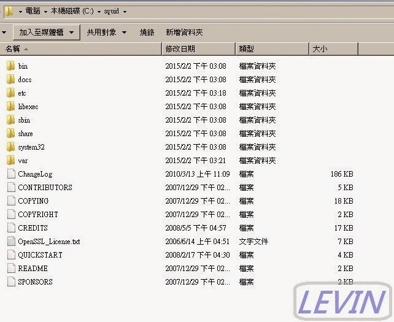Click the squid breadcrumb segment
Image resolution: width=394 pixels, height=322 pixels.
[x=112, y=11]
